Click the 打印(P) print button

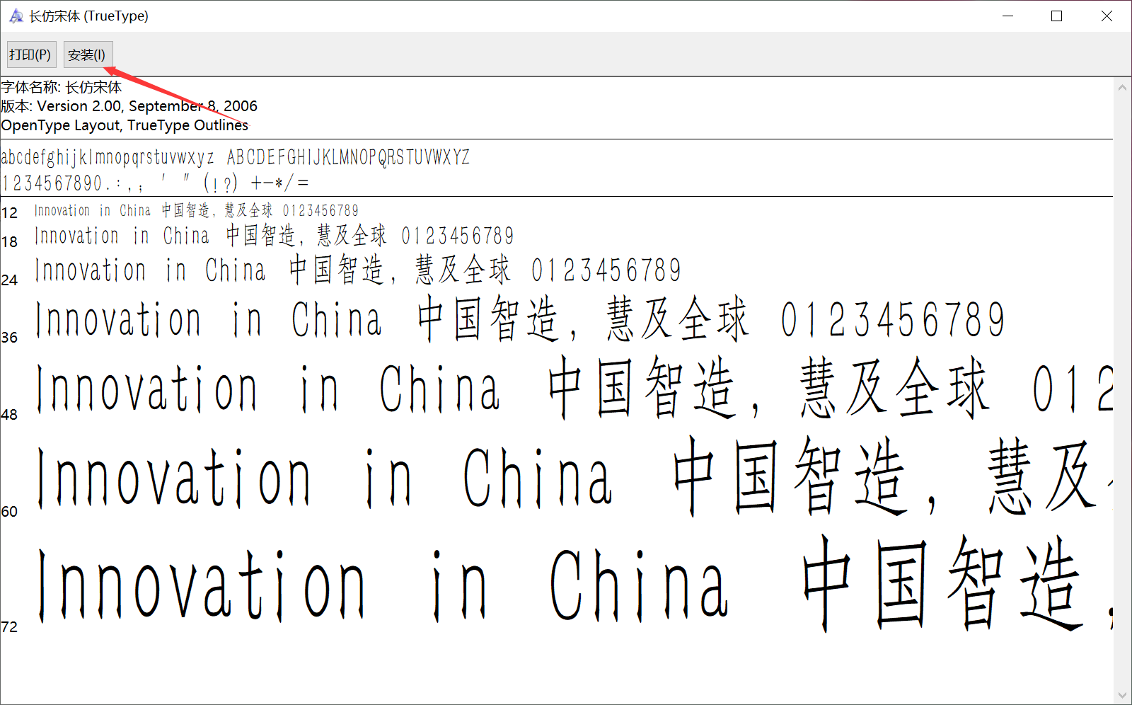click(x=31, y=55)
